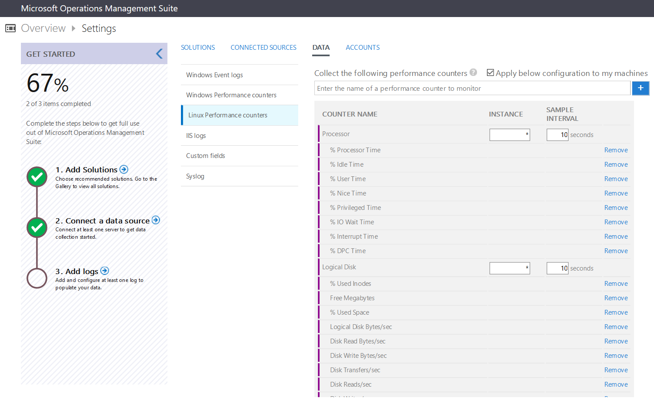
Task: Click the % IO Wait Time counter name
Action: click(x=352, y=222)
